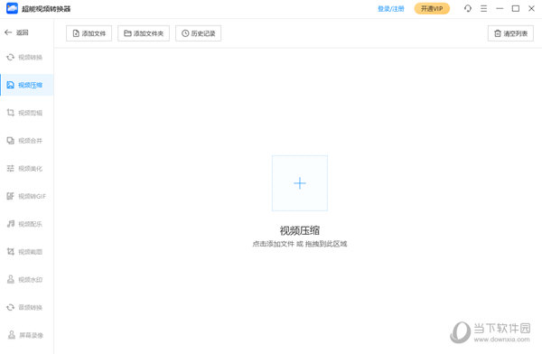Minimize the window
Image resolution: width=542 pixels, height=354 pixels.
(500, 8)
